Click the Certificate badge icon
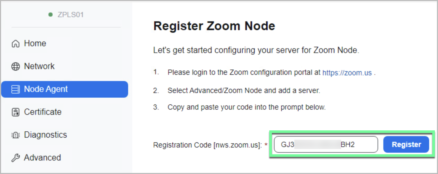Screen dimensions: 438x174 pos(16,112)
